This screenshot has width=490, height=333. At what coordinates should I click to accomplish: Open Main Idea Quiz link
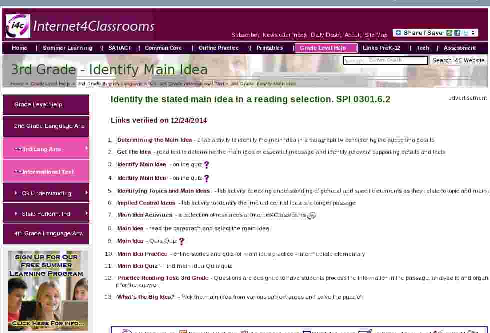point(137,266)
